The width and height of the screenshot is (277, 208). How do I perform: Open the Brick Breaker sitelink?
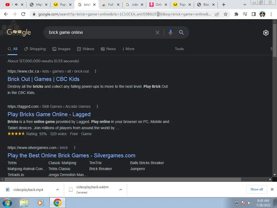tap(101, 169)
